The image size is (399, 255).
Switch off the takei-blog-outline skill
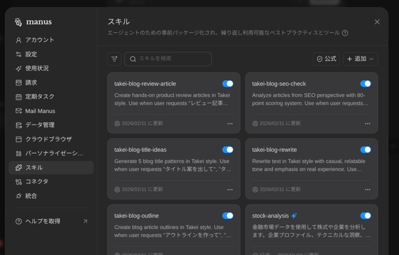coord(228,216)
